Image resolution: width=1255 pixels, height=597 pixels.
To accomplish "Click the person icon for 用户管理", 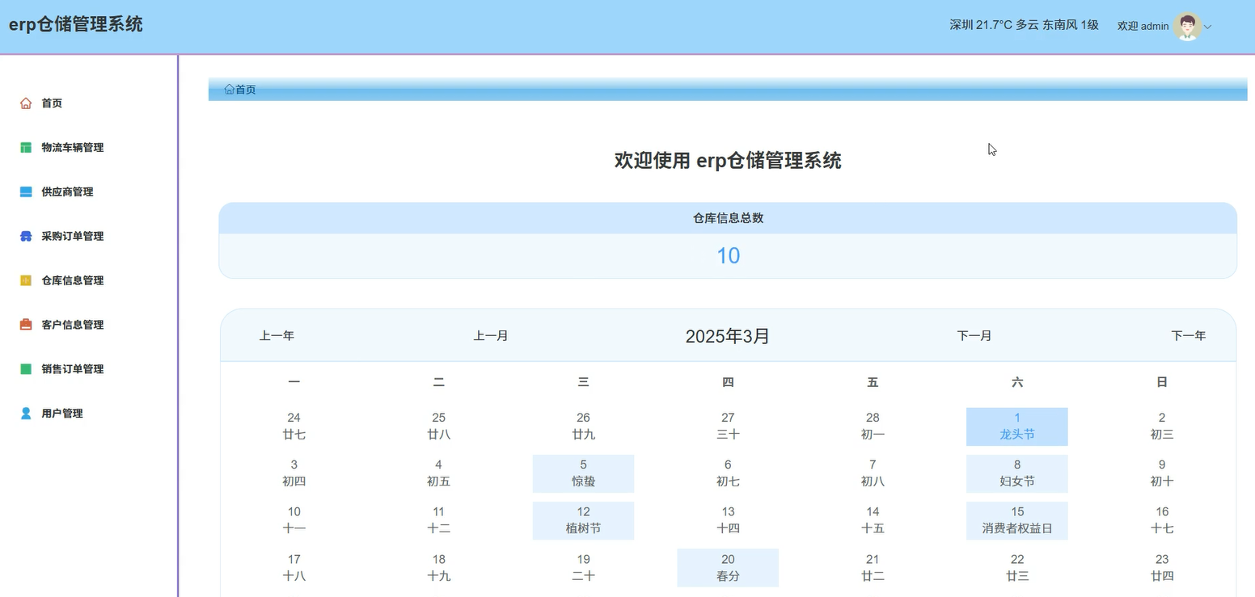I will point(24,413).
